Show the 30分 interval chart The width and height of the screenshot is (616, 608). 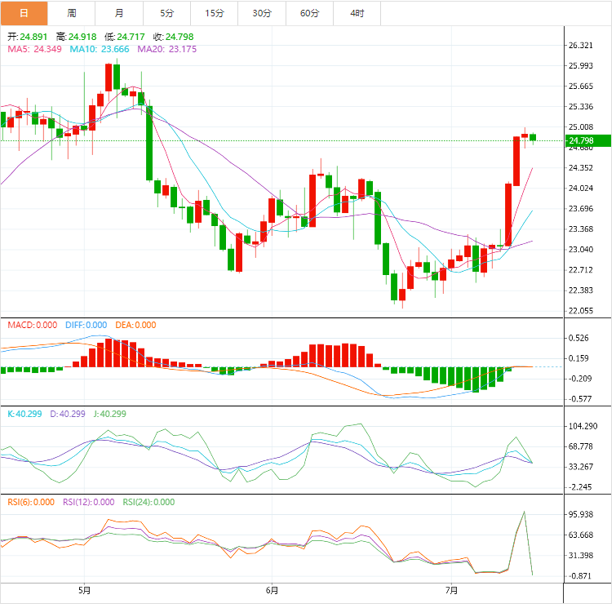(x=263, y=13)
